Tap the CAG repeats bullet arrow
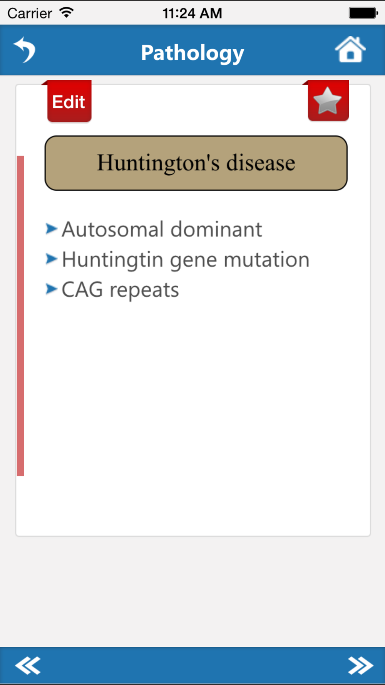 coord(52,289)
